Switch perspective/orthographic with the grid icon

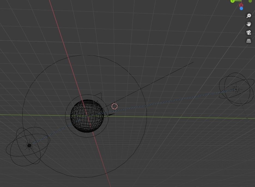coord(249,41)
